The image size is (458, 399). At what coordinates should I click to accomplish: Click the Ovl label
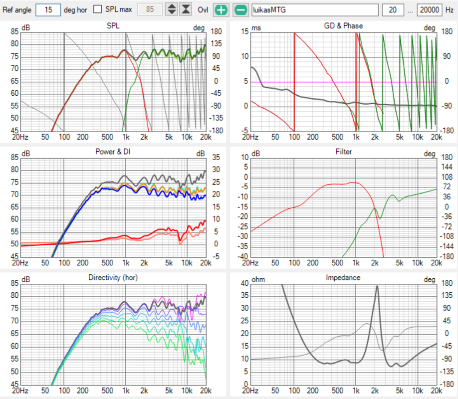tap(203, 10)
